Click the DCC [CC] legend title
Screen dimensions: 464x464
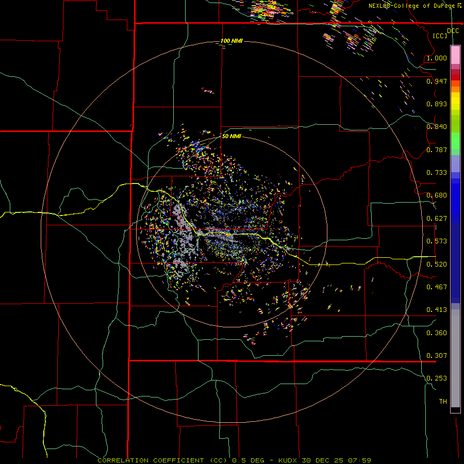click(x=445, y=33)
